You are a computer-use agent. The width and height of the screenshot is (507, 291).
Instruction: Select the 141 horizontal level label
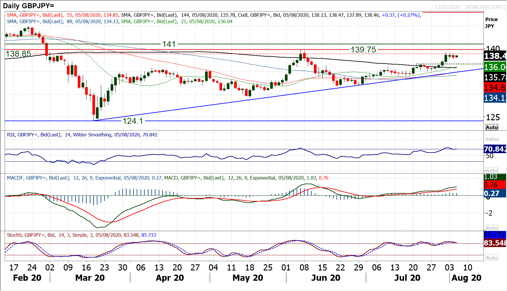coord(169,44)
